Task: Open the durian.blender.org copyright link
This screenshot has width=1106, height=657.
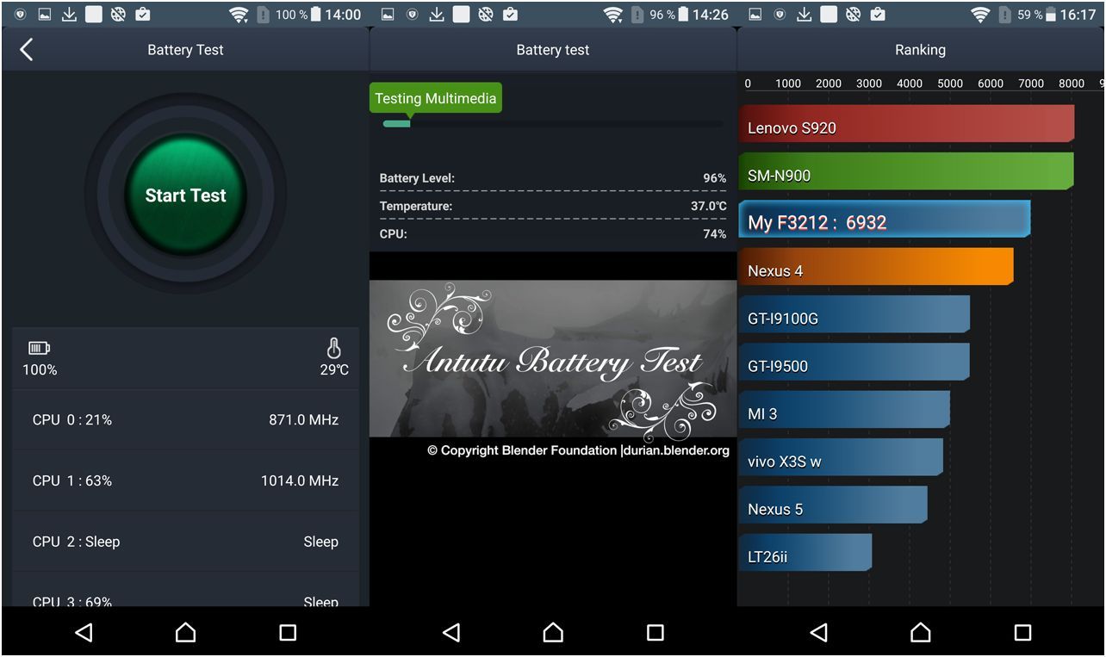Action: point(674,450)
